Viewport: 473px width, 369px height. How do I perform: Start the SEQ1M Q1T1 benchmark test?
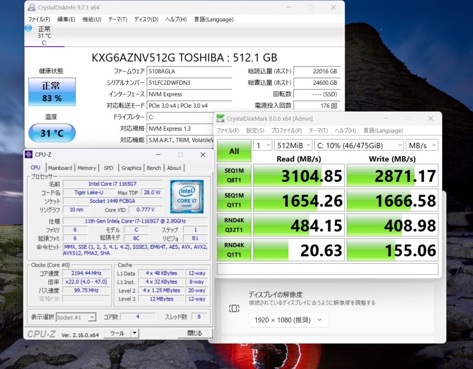click(x=233, y=200)
